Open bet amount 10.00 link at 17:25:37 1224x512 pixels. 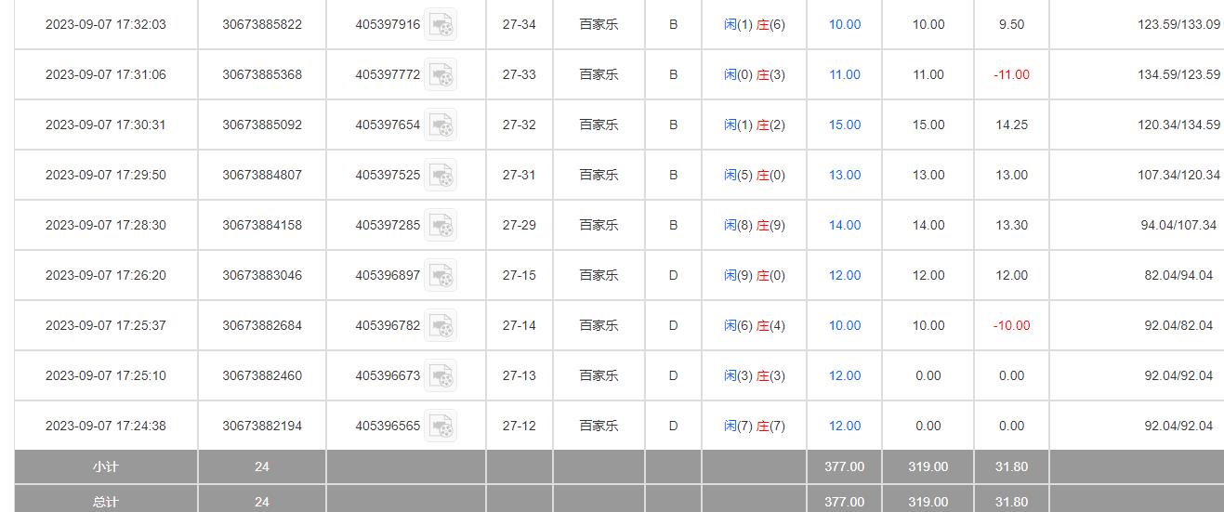pyautogui.click(x=845, y=325)
